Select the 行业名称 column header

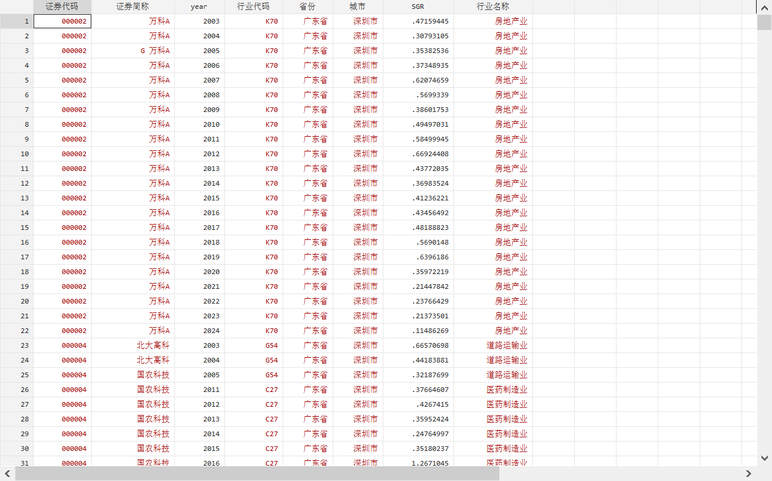493,6
